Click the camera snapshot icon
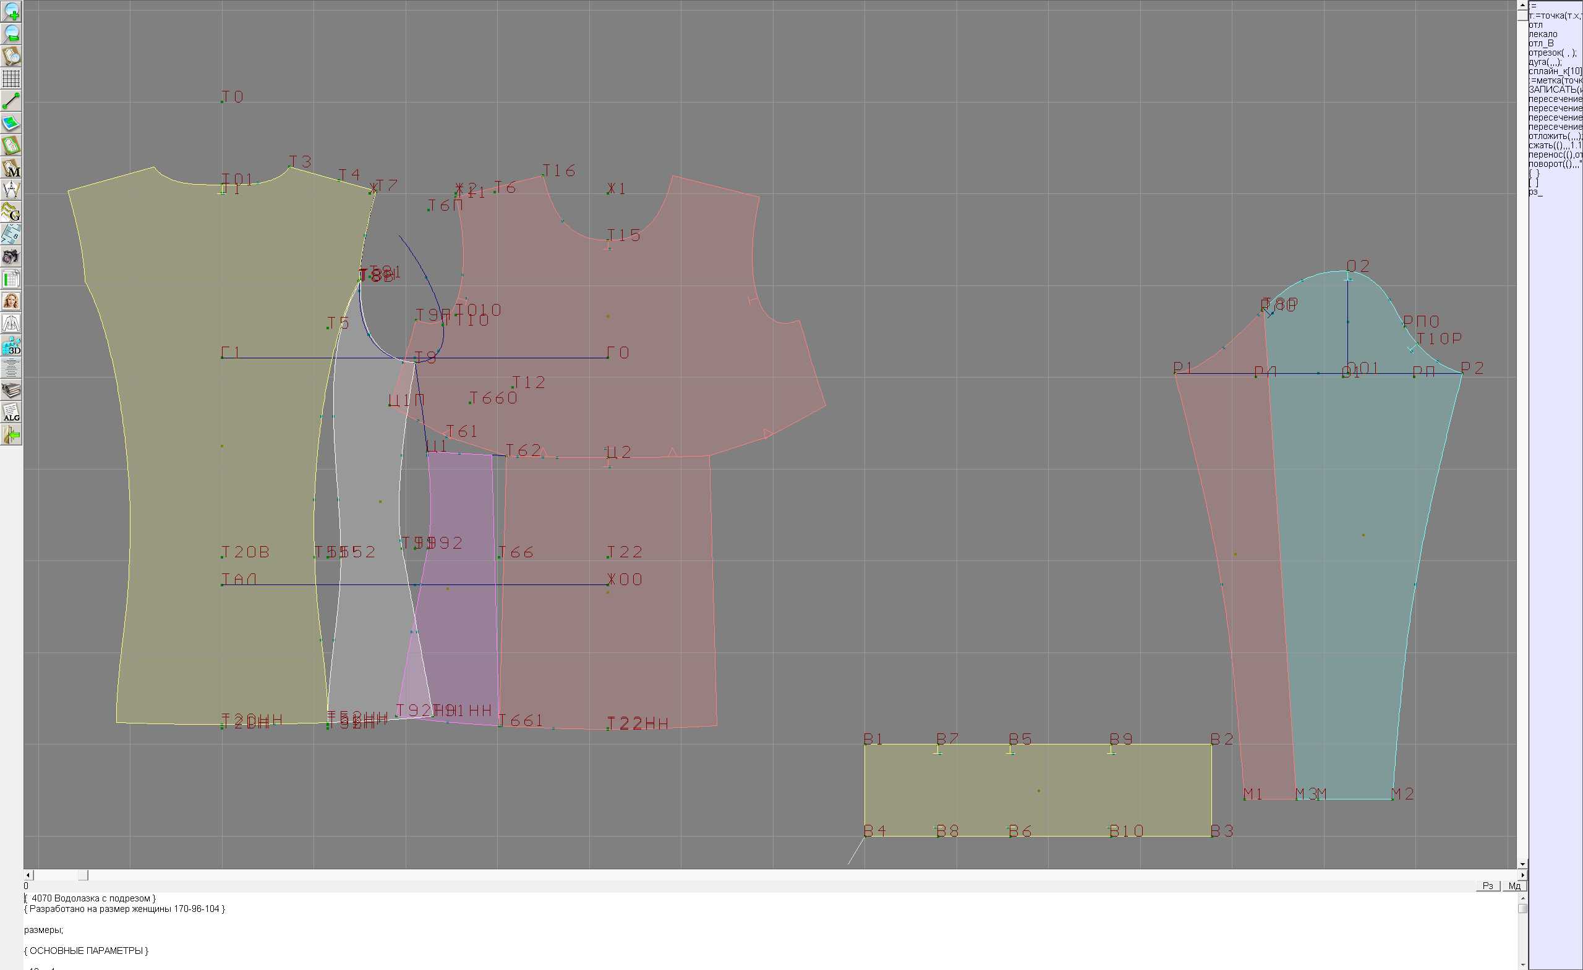Image resolution: width=1583 pixels, height=970 pixels. tap(11, 257)
